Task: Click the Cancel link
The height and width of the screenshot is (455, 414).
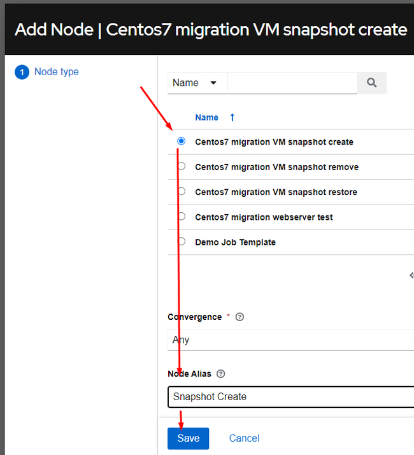Action: point(245,438)
